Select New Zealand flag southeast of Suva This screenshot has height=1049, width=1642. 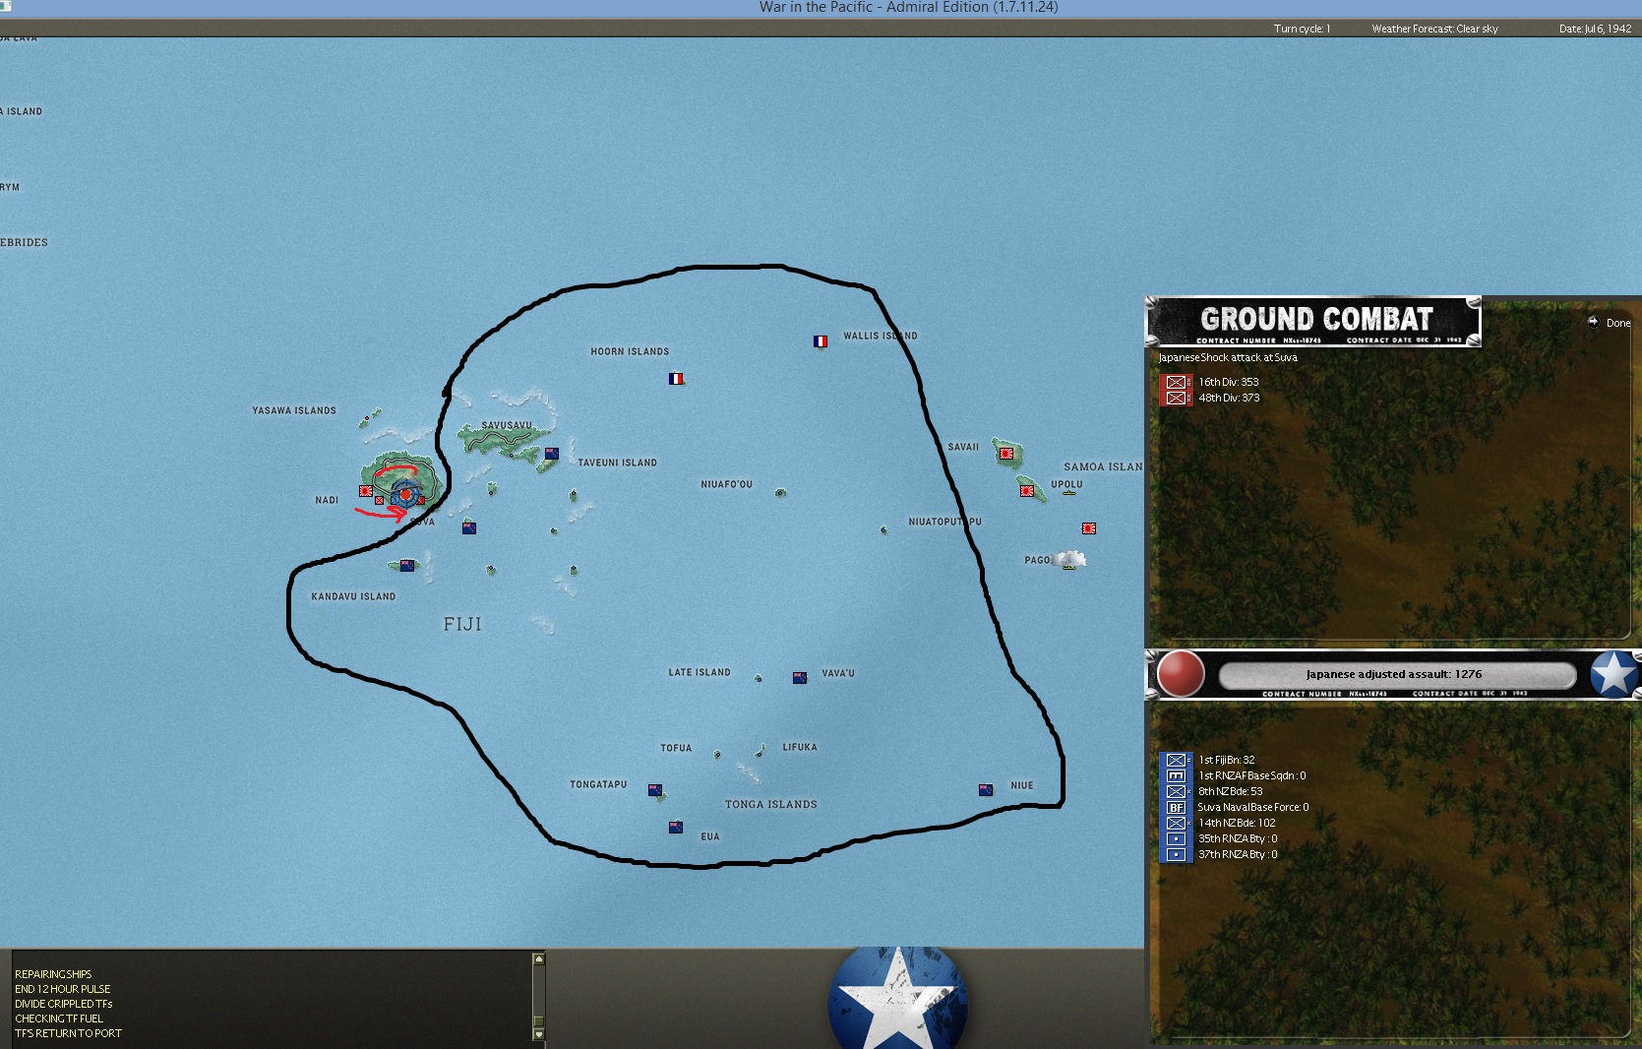point(469,527)
